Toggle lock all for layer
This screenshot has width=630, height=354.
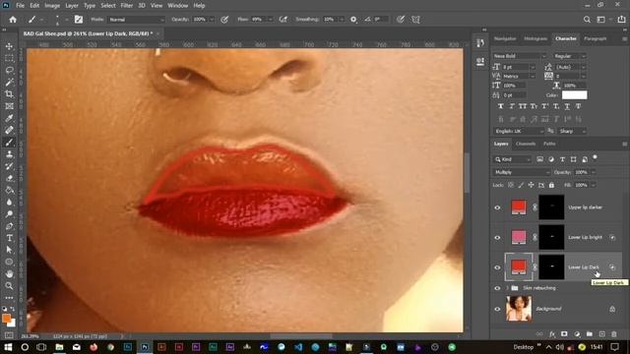pos(551,185)
